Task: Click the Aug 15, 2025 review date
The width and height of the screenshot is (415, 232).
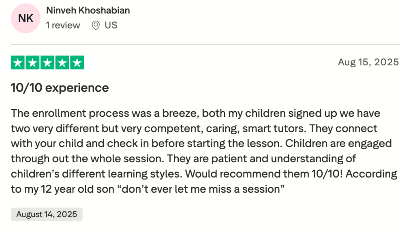Action: tap(368, 62)
